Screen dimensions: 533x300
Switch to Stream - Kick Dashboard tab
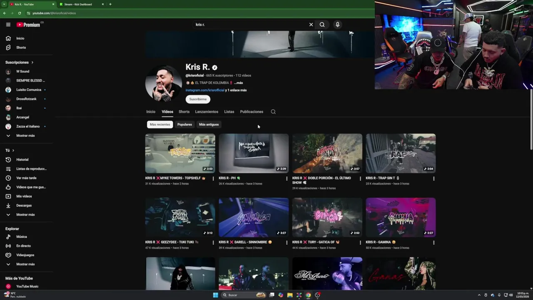coord(82,4)
